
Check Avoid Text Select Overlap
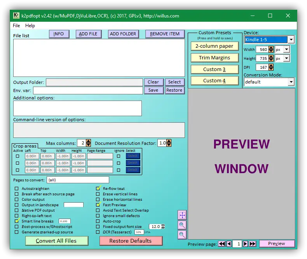tap(98, 210)
